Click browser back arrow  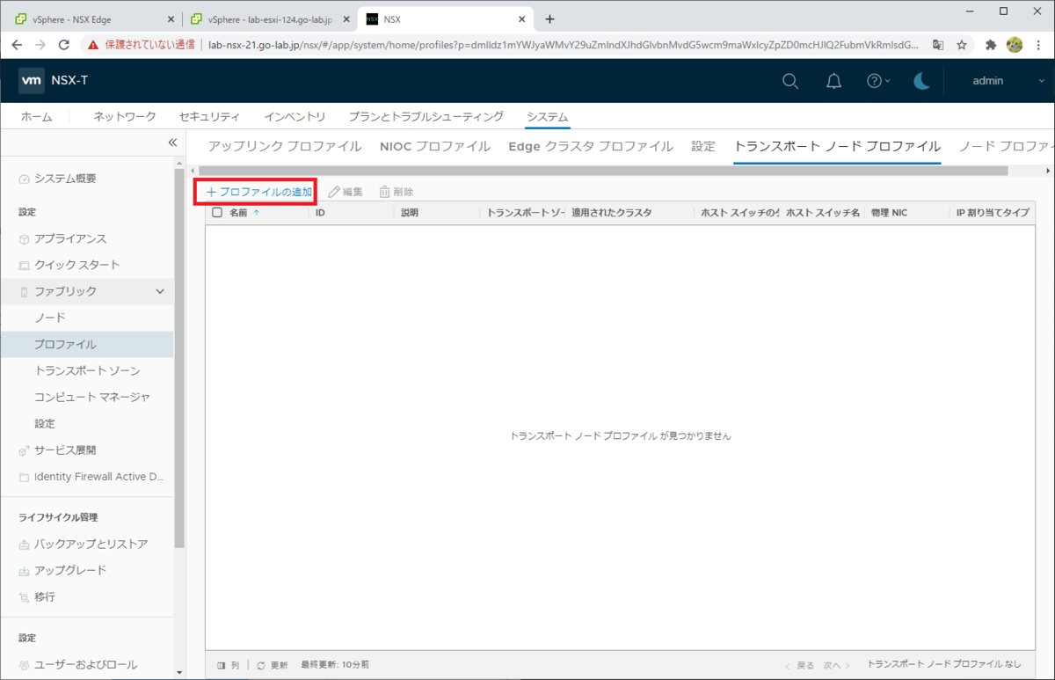[x=17, y=44]
